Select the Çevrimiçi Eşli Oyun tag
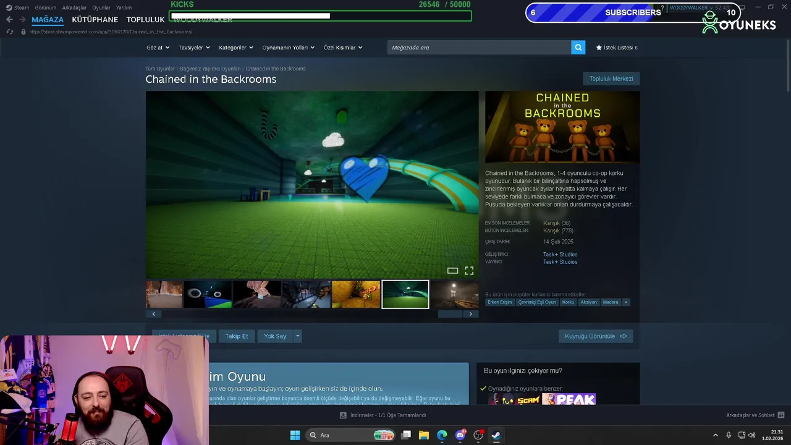791x445 pixels. (x=537, y=302)
